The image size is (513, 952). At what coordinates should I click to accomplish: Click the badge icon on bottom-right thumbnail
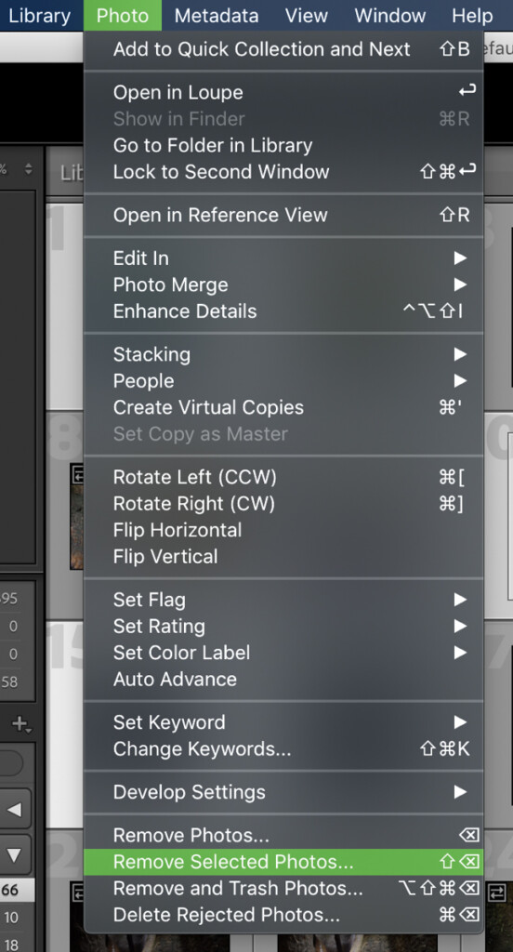pyautogui.click(x=497, y=892)
